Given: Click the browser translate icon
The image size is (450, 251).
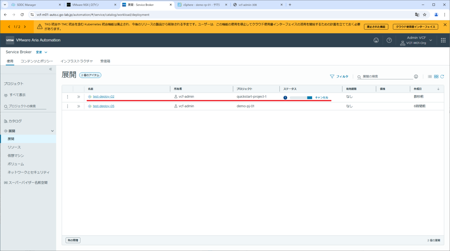Looking at the screenshot, I should pyautogui.click(x=417, y=15).
